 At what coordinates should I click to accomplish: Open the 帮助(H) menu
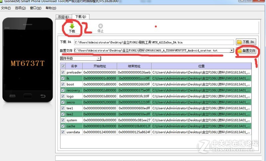51,8
